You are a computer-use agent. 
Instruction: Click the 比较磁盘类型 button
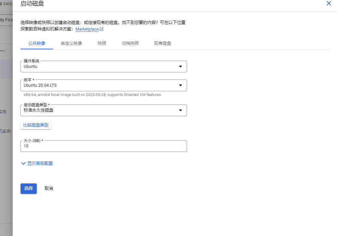pyautogui.click(x=36, y=125)
